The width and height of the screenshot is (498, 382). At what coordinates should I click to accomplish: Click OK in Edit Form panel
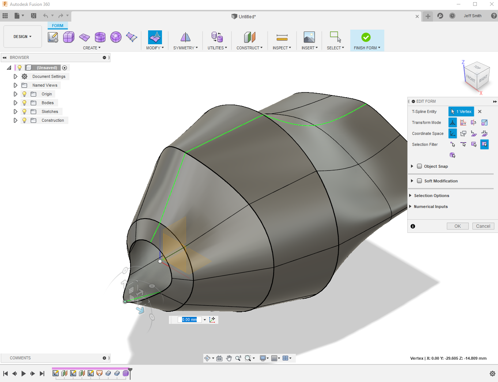tap(457, 226)
